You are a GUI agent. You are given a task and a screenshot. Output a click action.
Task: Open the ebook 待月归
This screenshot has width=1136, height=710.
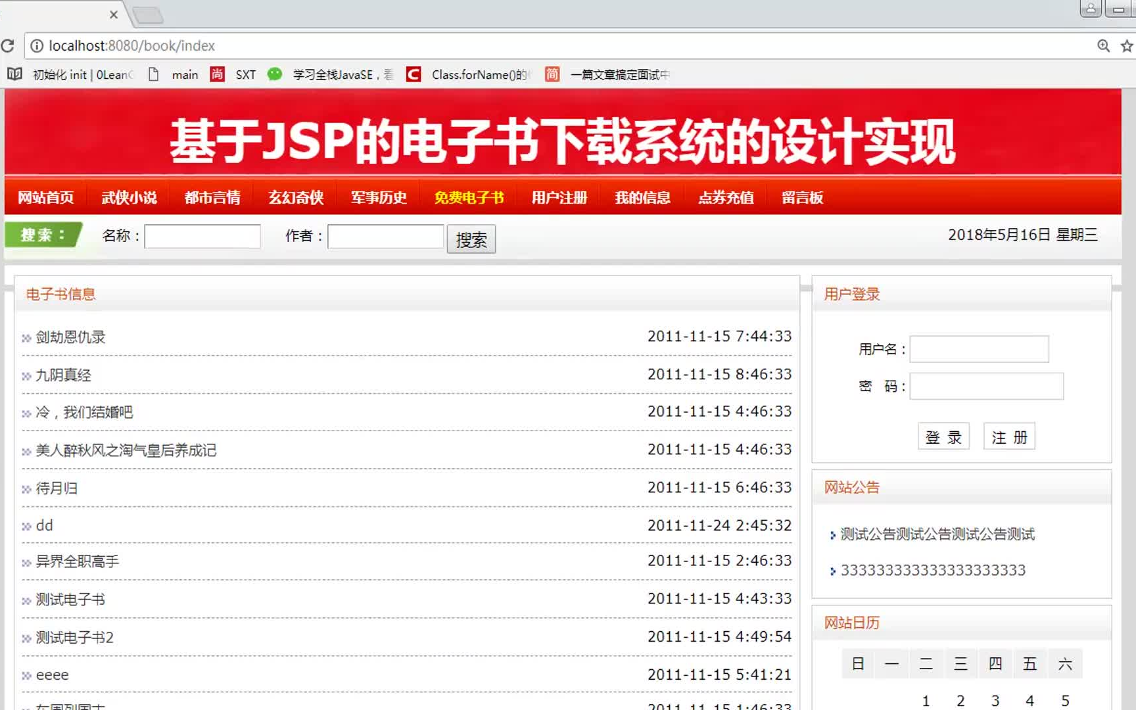point(57,488)
